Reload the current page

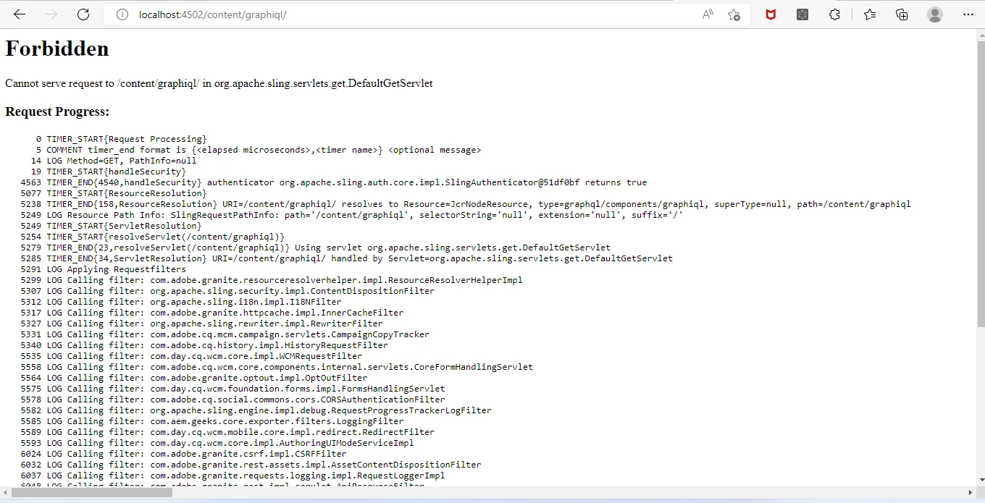click(x=83, y=14)
